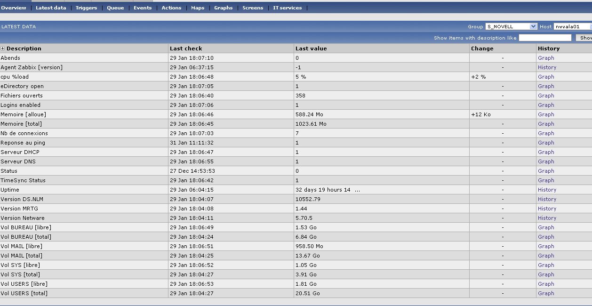Click the value '1023.61 Mo'
Viewport: 592px width, 306px height.
pyautogui.click(x=311, y=124)
